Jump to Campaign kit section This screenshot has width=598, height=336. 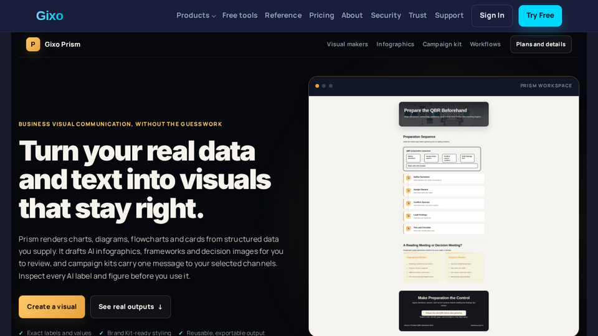(442, 44)
